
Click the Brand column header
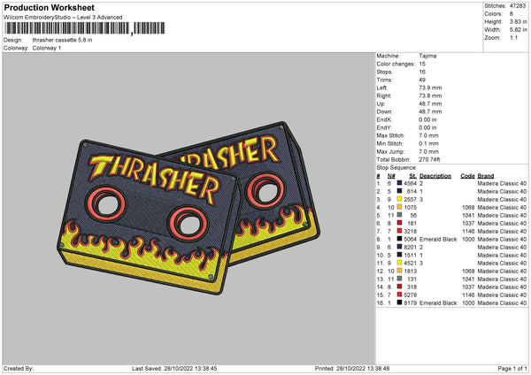tap(485, 175)
